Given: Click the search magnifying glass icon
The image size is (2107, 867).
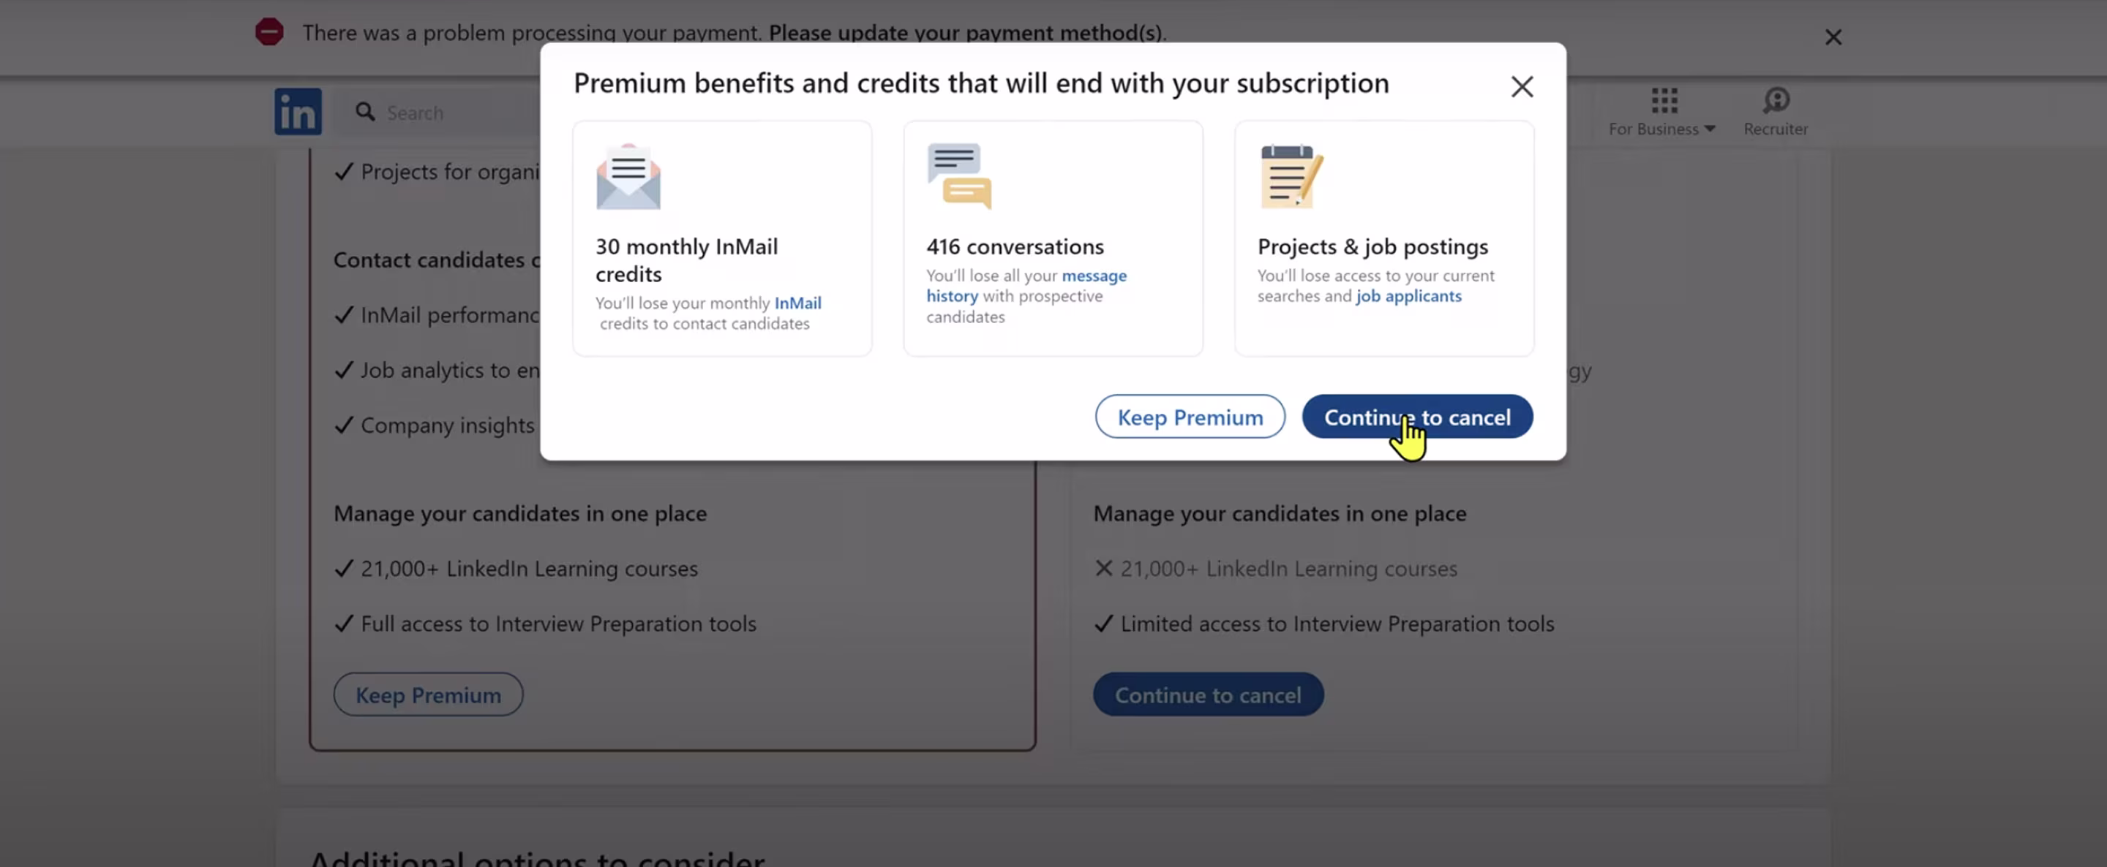Looking at the screenshot, I should pos(366,111).
